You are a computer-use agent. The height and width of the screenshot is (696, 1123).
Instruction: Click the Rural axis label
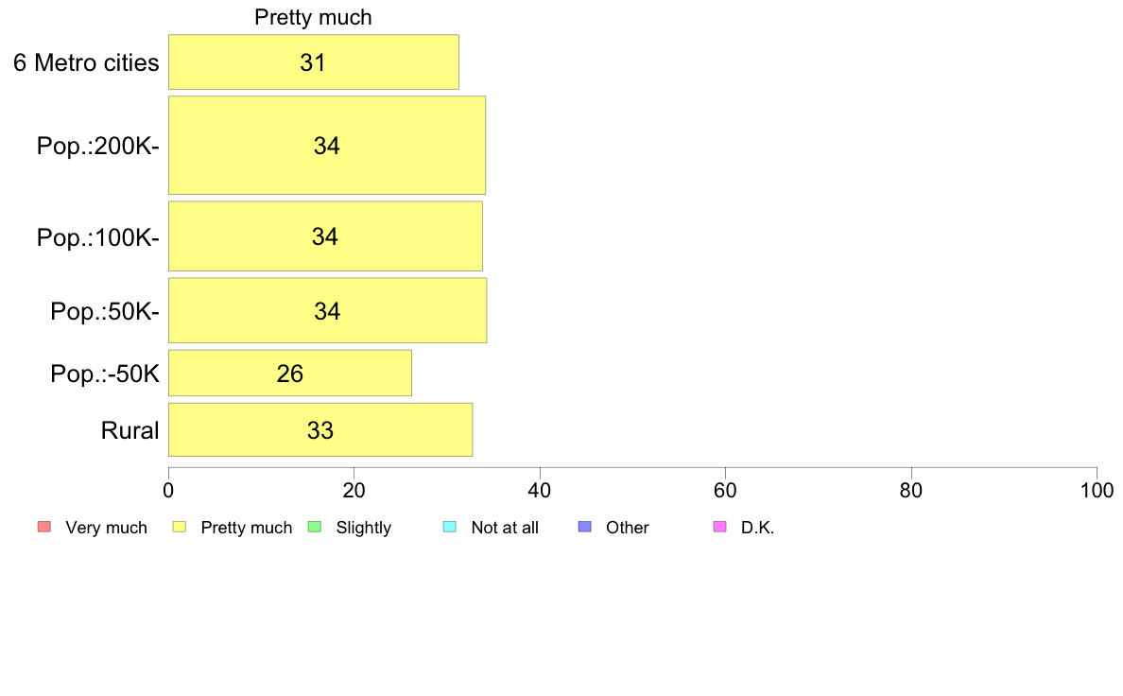tap(130, 430)
